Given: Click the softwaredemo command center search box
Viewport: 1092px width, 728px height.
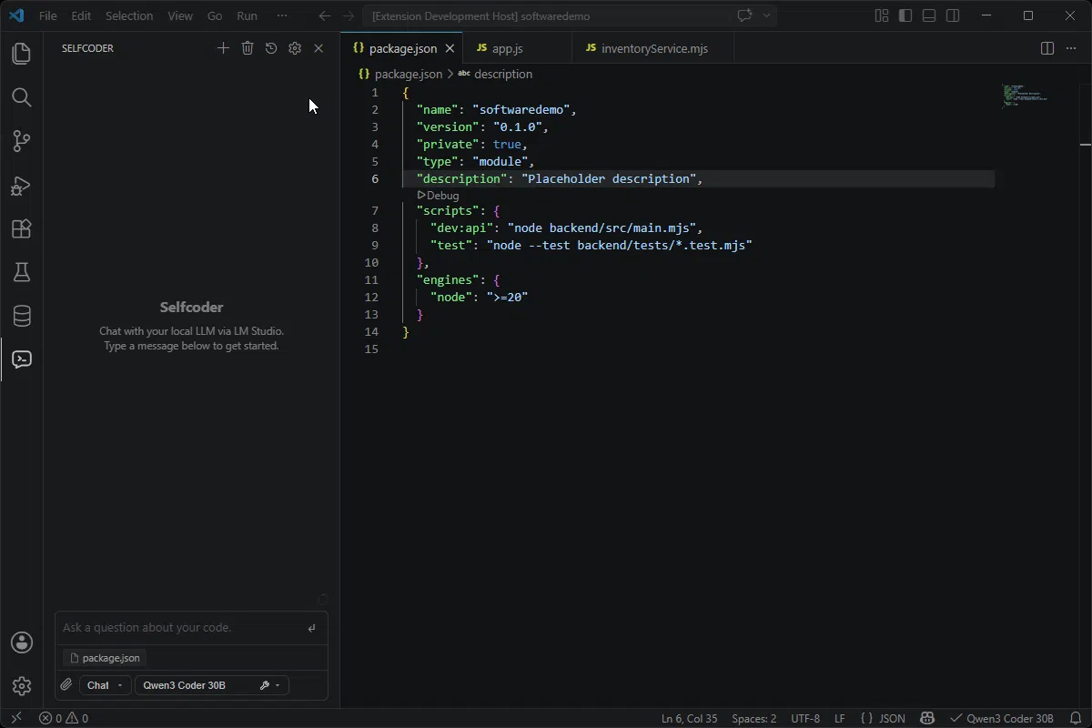Looking at the screenshot, I should pos(546,15).
